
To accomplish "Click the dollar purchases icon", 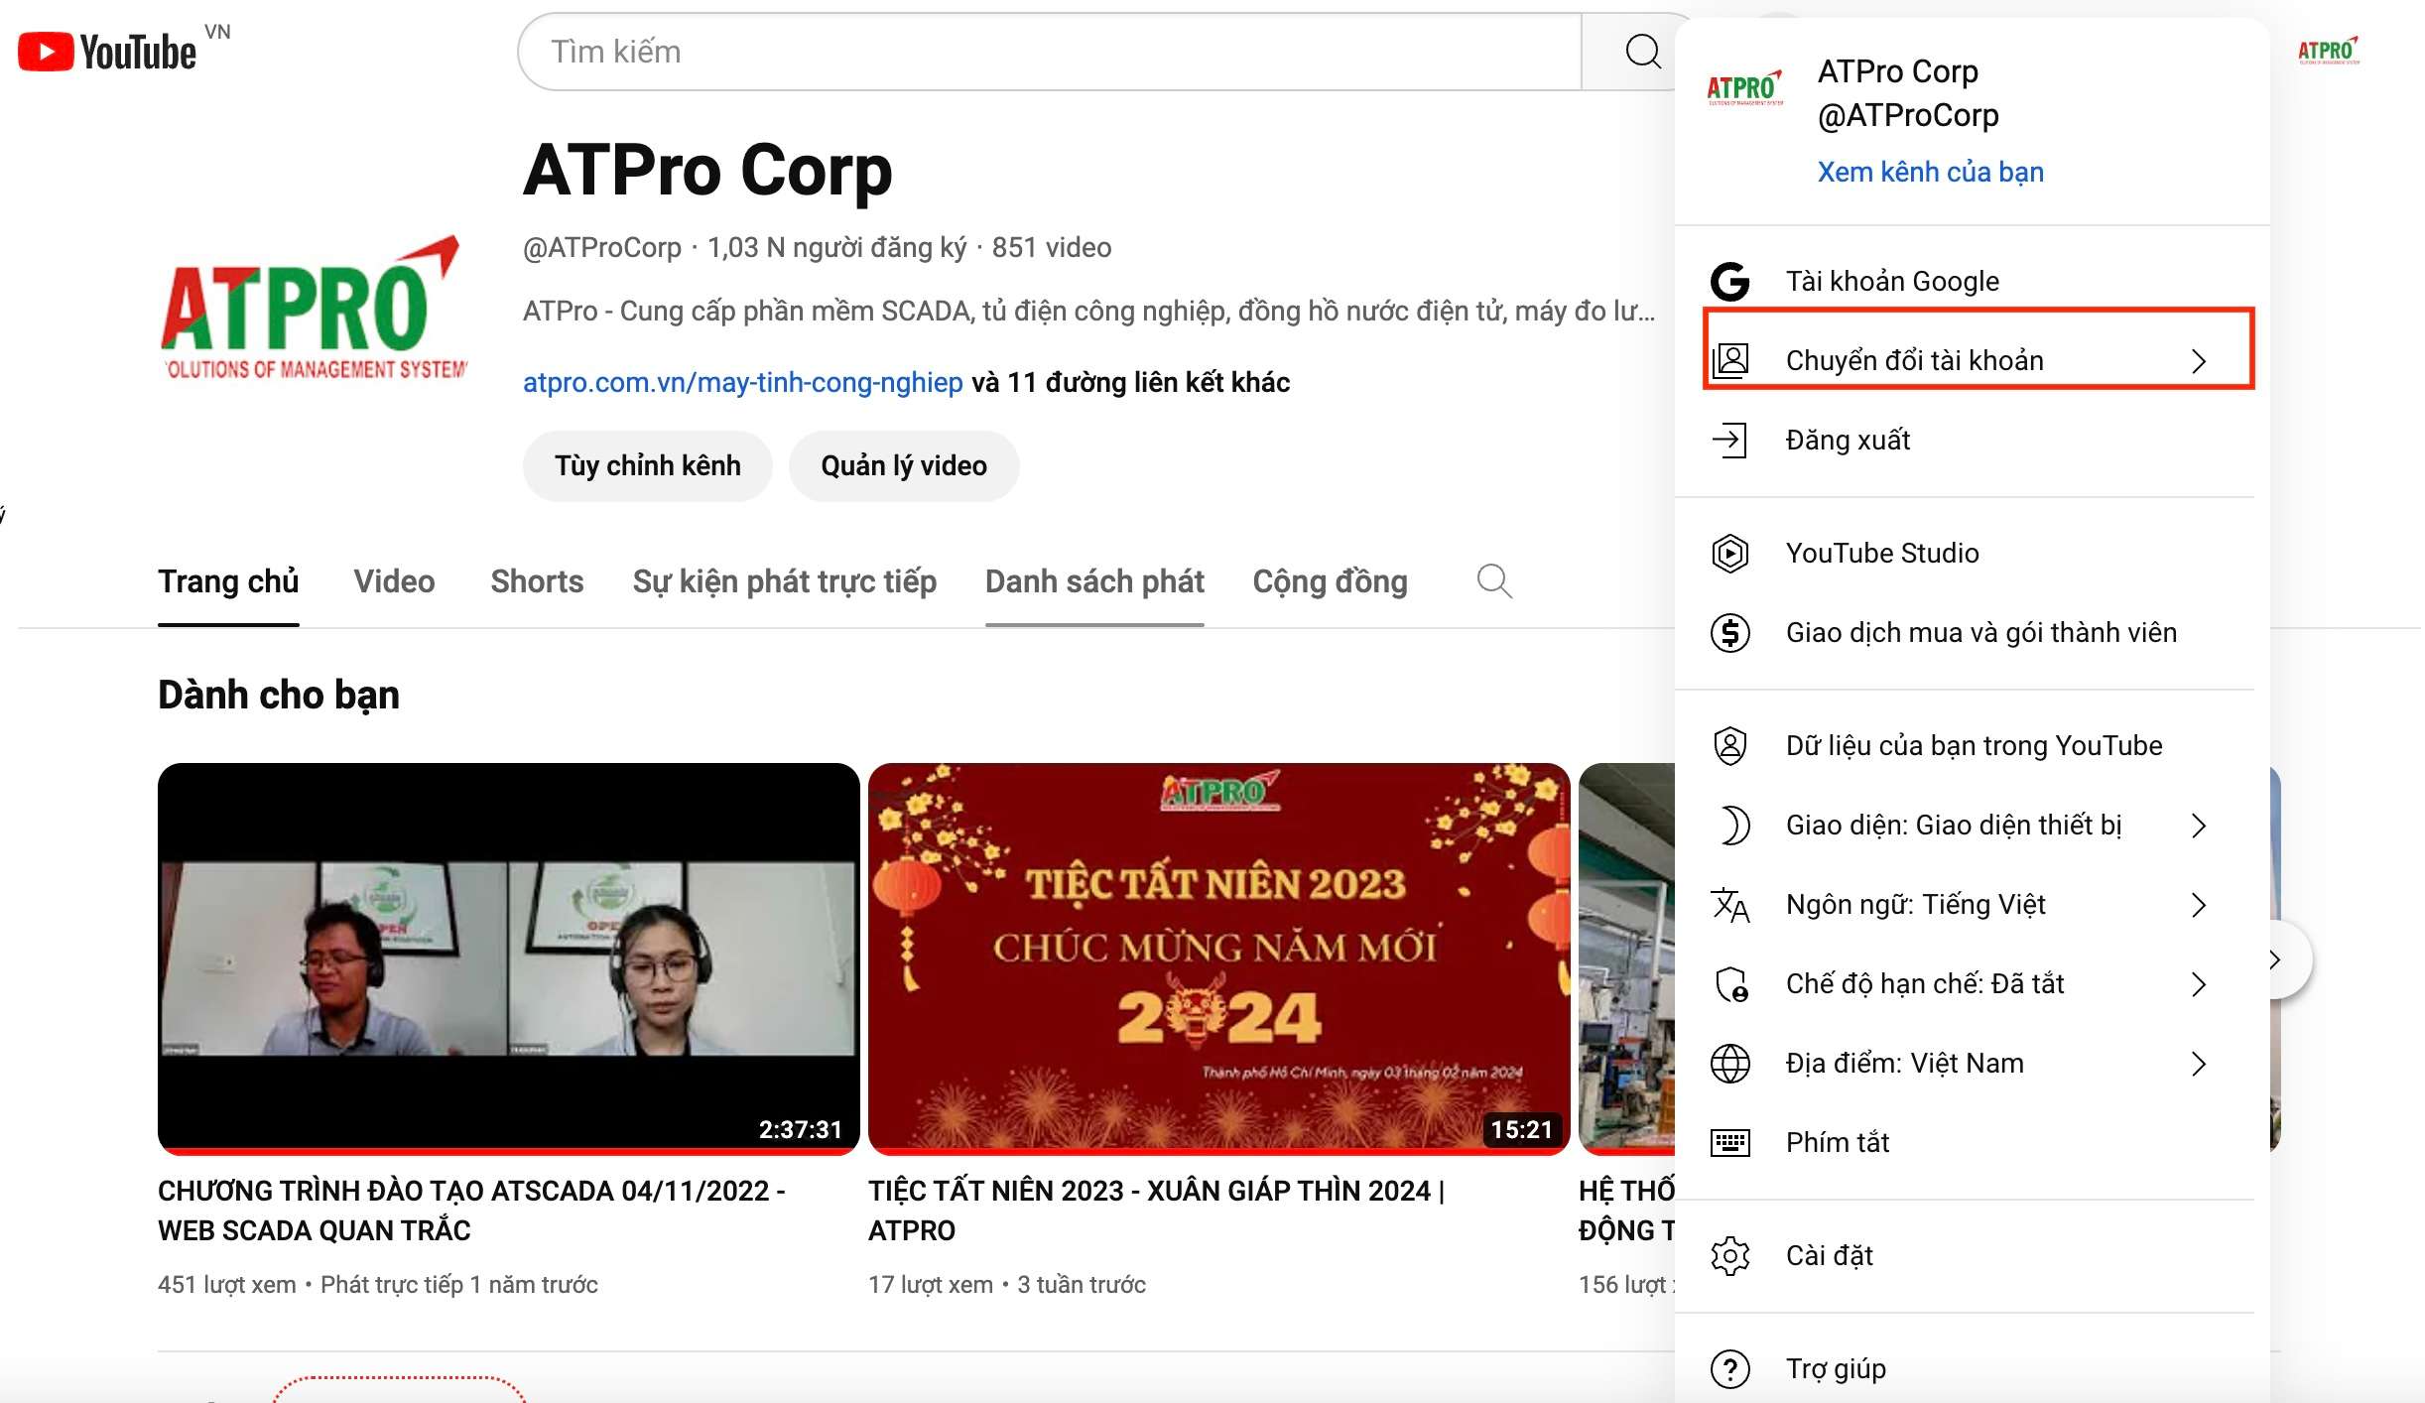I will click(1729, 632).
